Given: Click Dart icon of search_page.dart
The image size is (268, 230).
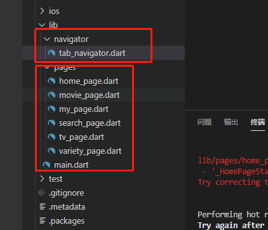Looking at the screenshot, I should coord(51,123).
